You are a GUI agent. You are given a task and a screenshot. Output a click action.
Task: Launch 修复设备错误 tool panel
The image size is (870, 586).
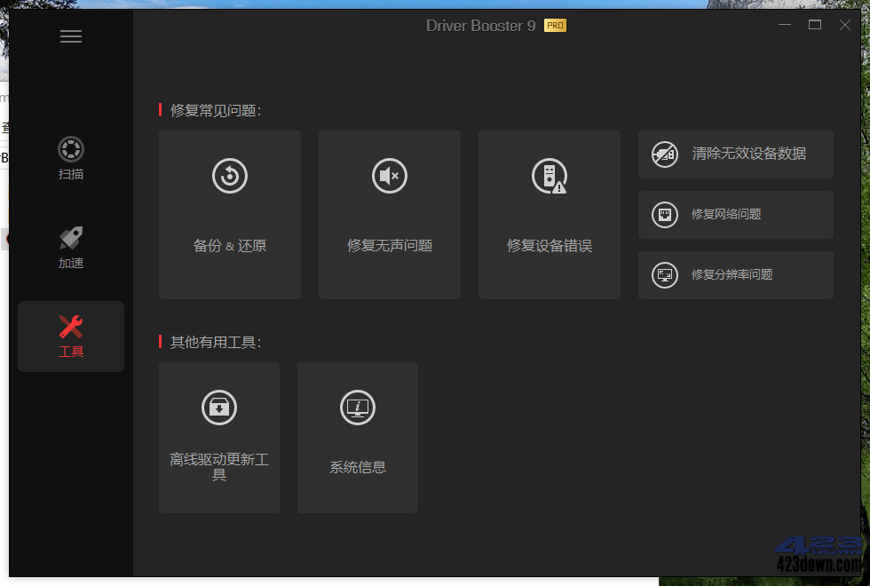[x=549, y=213]
